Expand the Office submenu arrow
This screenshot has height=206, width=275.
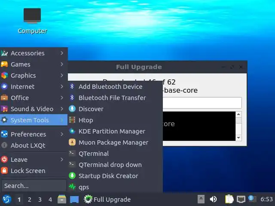point(62,98)
